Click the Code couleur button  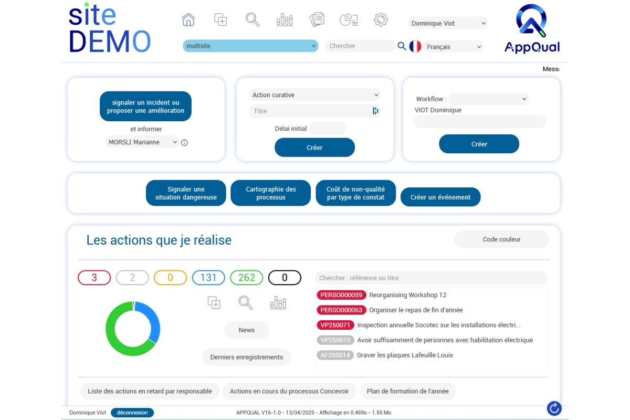coord(501,239)
